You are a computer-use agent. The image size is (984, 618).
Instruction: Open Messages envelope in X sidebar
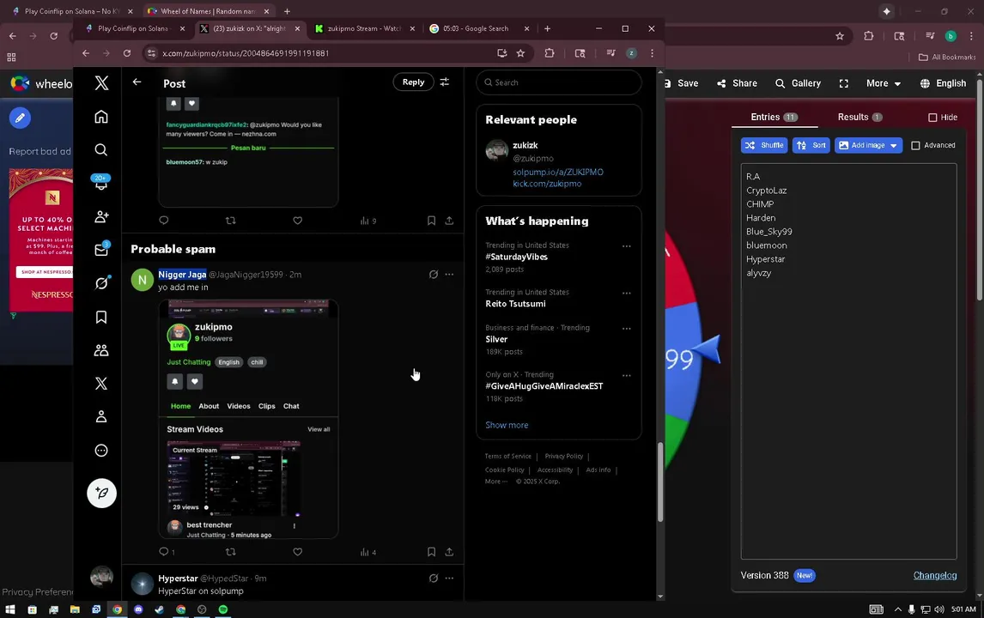click(x=101, y=250)
